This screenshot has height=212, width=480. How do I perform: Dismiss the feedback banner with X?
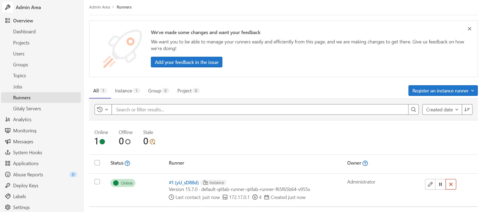point(470,29)
